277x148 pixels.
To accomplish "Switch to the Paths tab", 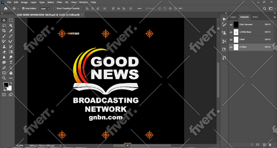I will pos(255,17).
